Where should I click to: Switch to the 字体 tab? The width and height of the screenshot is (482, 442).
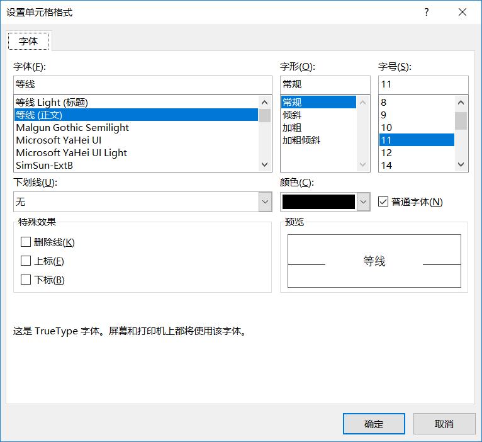(28, 41)
